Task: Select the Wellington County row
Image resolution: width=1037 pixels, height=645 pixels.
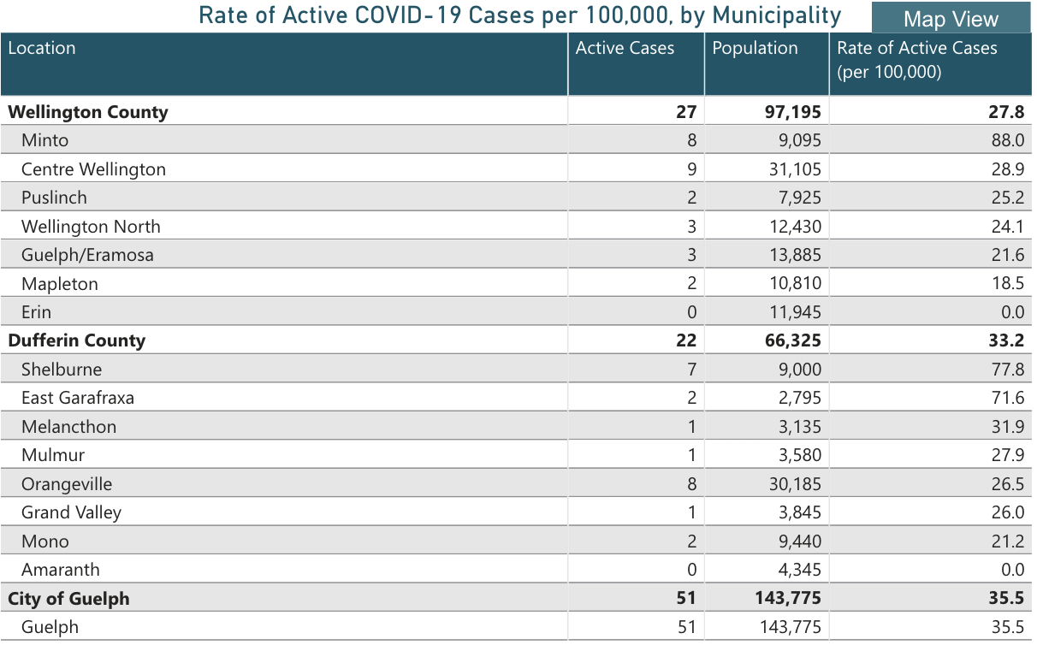Action: [x=88, y=112]
